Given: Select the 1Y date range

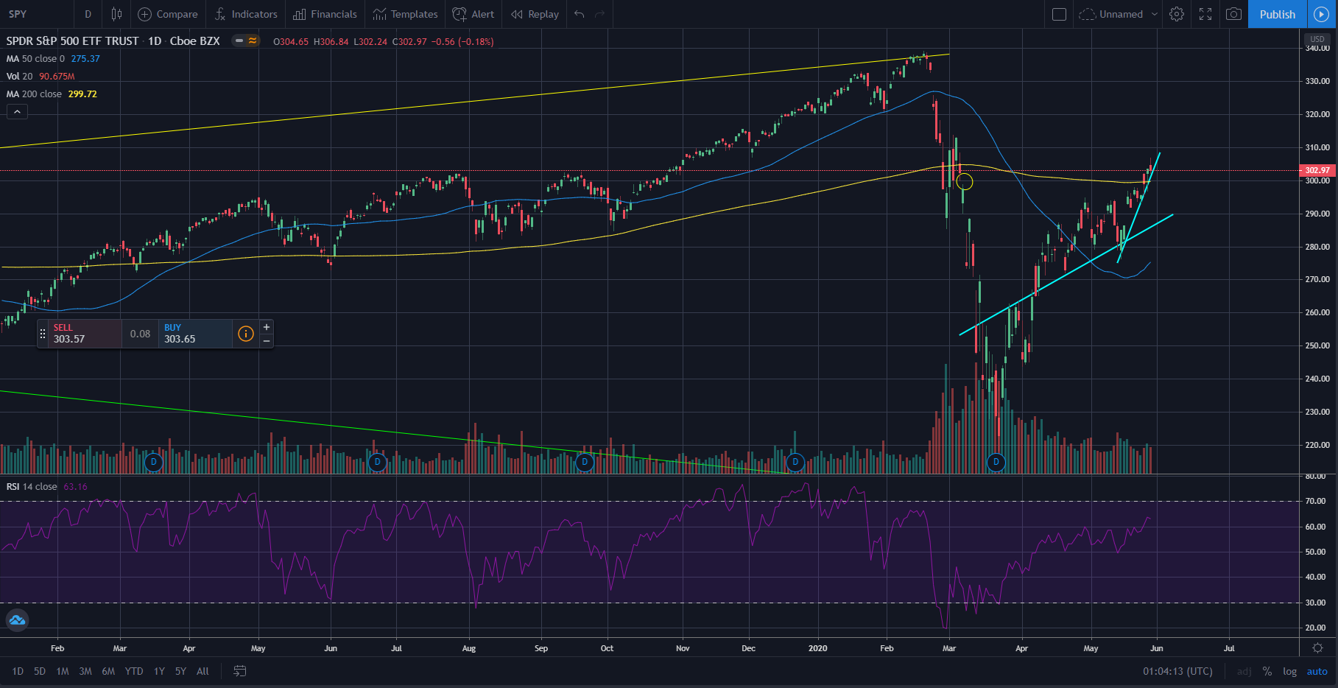Looking at the screenshot, I should (159, 671).
